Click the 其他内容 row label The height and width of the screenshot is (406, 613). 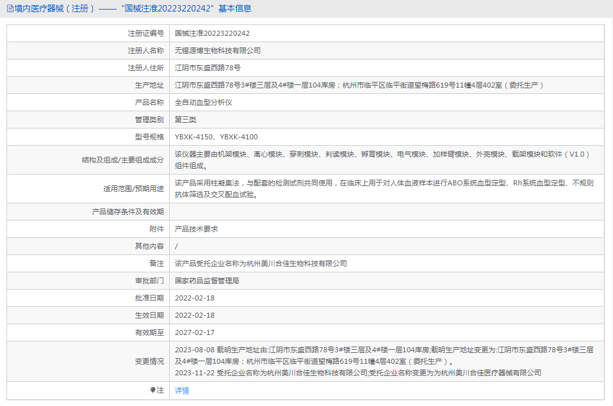point(149,246)
